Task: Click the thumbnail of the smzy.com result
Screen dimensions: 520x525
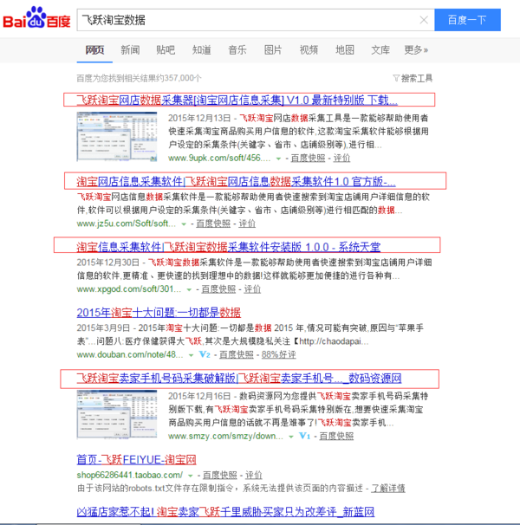Action: (117, 414)
